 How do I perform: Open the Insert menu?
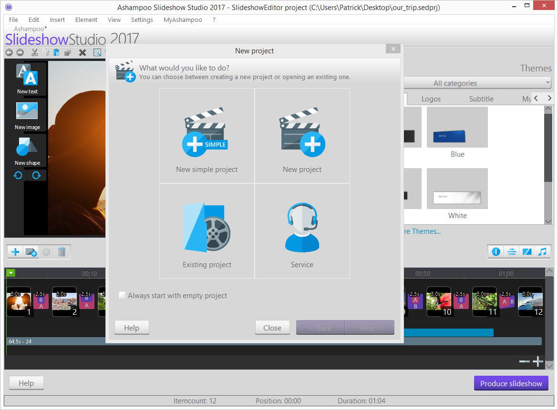(57, 20)
